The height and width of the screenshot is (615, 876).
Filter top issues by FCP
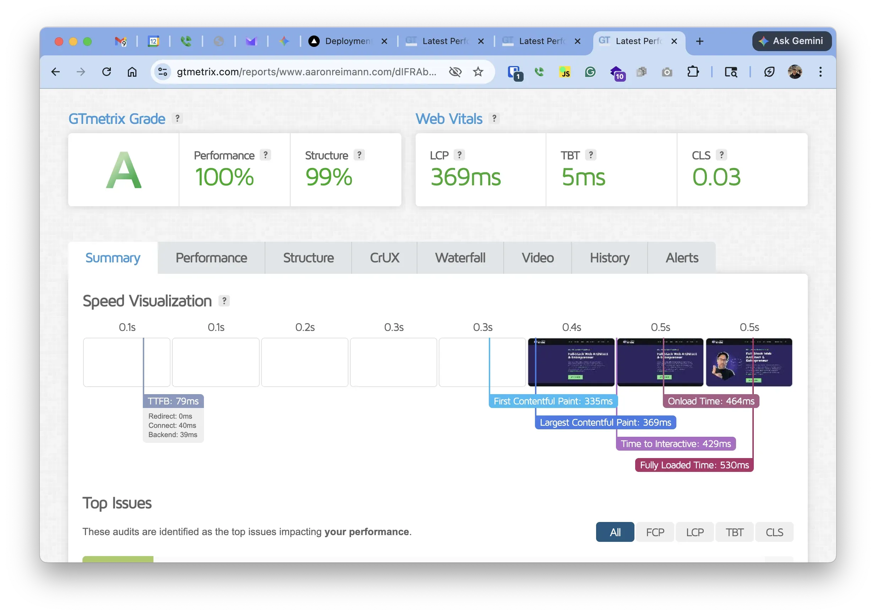655,532
